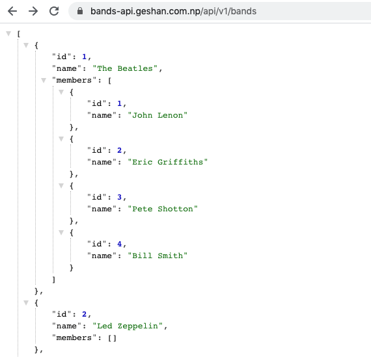Click the "name" key next to Led Zeppelin

click(66, 326)
